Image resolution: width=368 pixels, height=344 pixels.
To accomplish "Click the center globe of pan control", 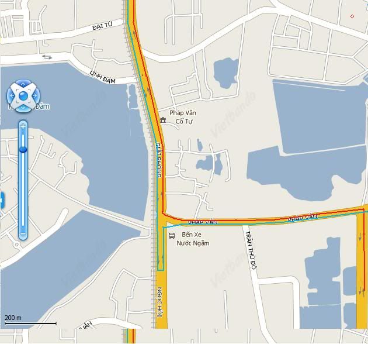I will [23, 96].
